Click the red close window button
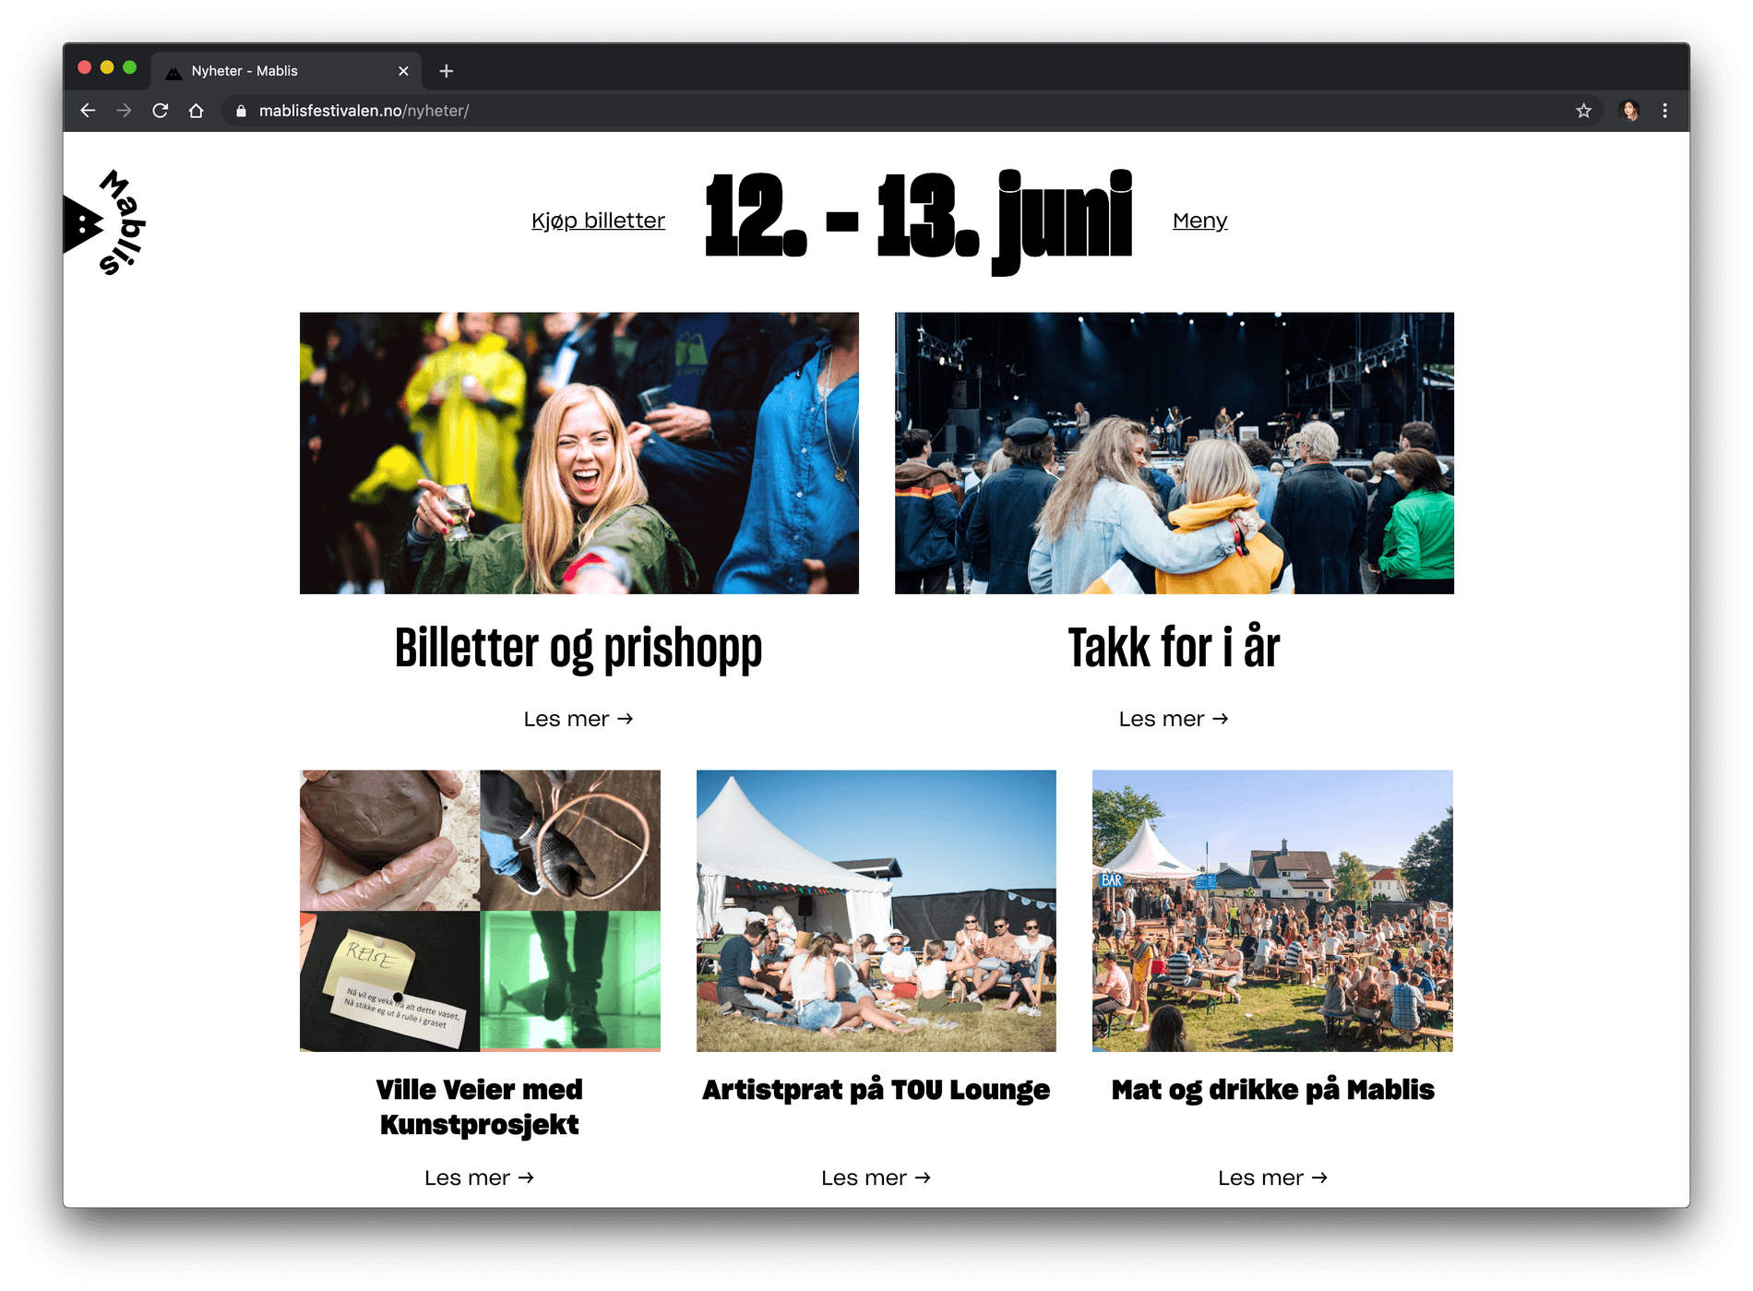This screenshot has width=1753, height=1291. point(85,67)
